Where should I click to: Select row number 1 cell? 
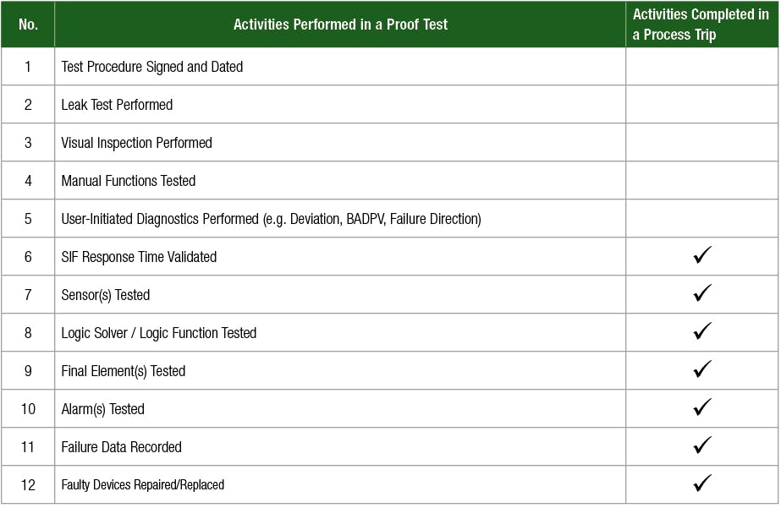(x=28, y=67)
